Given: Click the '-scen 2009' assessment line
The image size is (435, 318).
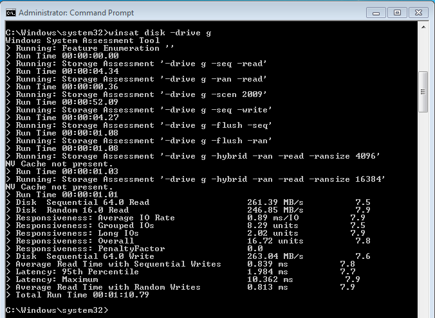Looking at the screenshot, I should (136, 94).
